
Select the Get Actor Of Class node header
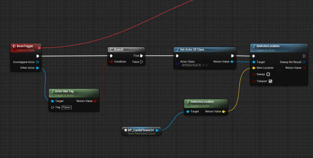coord(205,50)
